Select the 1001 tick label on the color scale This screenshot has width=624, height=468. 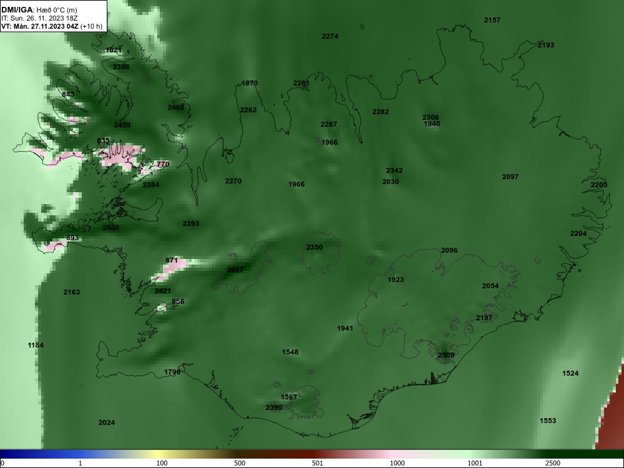tap(475, 463)
